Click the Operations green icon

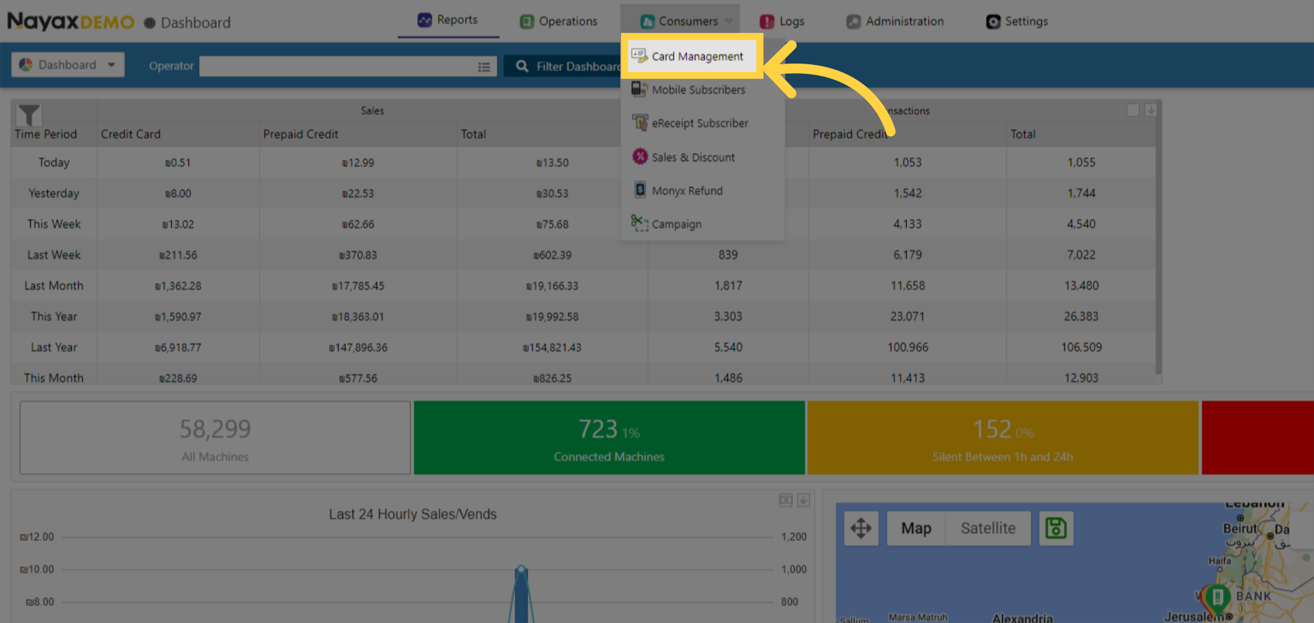click(x=526, y=22)
